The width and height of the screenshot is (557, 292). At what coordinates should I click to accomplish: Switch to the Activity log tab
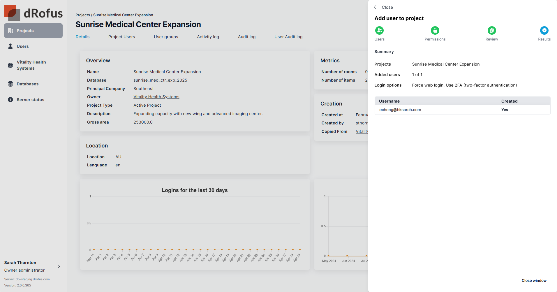click(208, 37)
